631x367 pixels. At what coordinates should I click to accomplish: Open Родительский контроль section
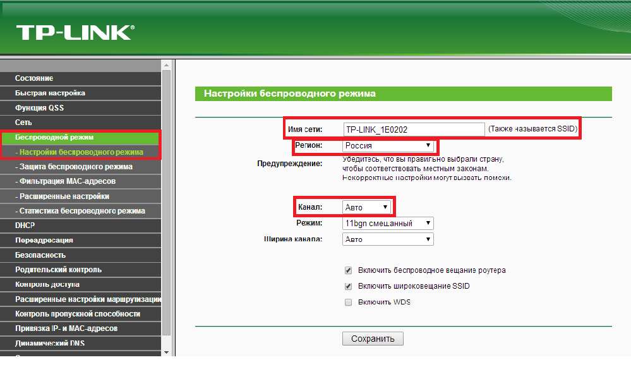click(80, 270)
